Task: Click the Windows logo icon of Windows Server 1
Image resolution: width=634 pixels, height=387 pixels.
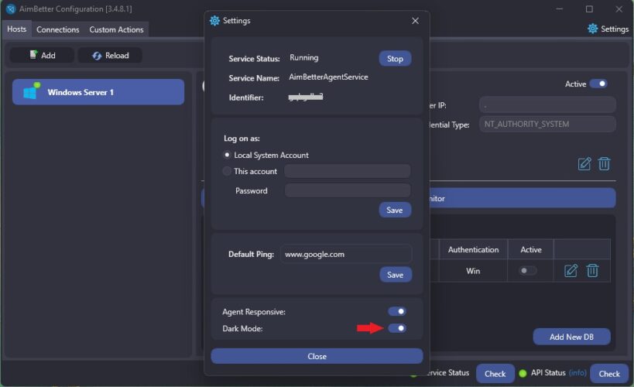Action: point(31,92)
